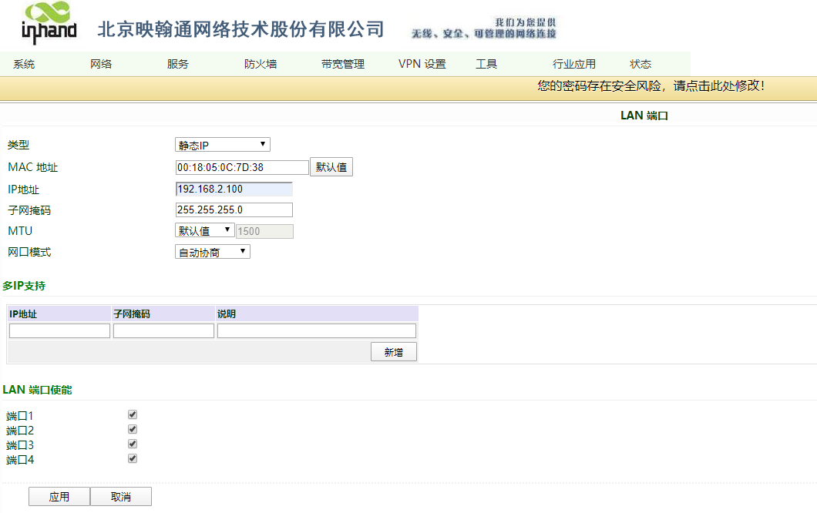Image resolution: width=817 pixels, height=513 pixels.
Task: Click the 新增 button in multi-IP table
Action: [x=393, y=352]
